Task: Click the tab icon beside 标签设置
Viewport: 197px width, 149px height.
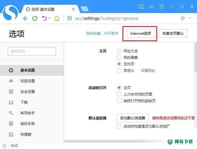Action: [11, 81]
